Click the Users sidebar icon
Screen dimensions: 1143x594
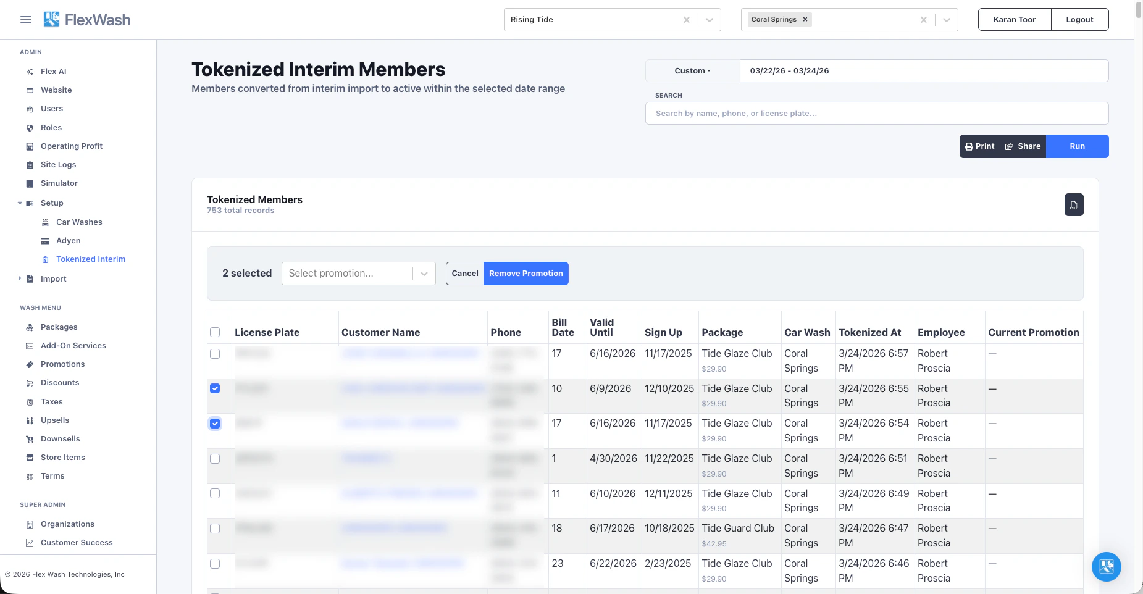click(30, 109)
